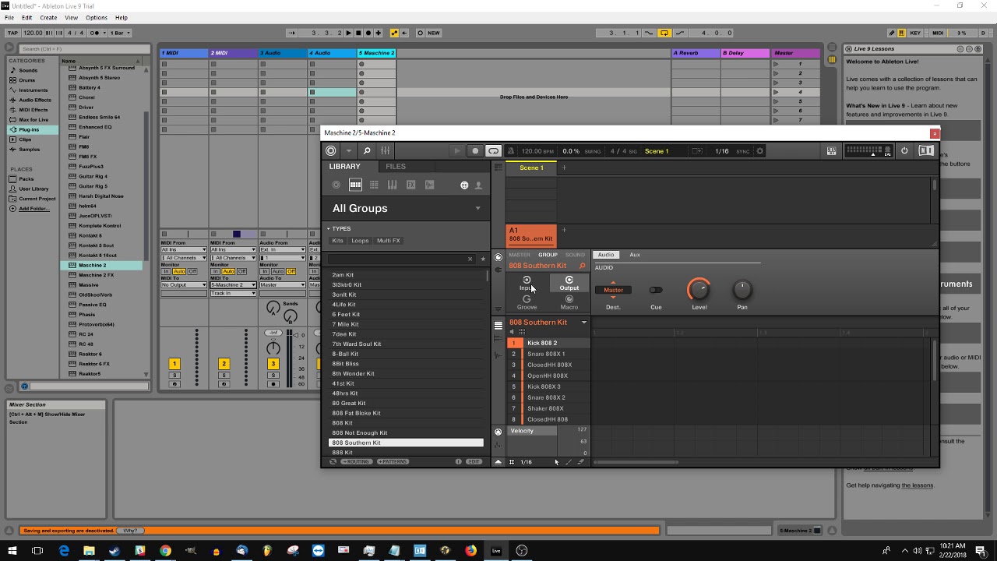
Task: Select the eraser tool in pattern editor
Action: click(x=580, y=462)
